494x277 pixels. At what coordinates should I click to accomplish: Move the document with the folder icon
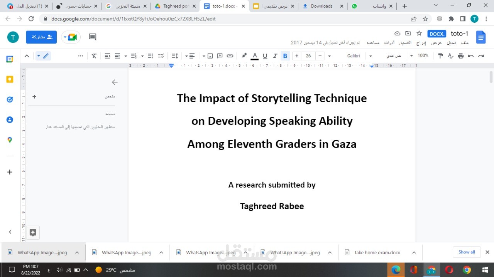(408, 34)
